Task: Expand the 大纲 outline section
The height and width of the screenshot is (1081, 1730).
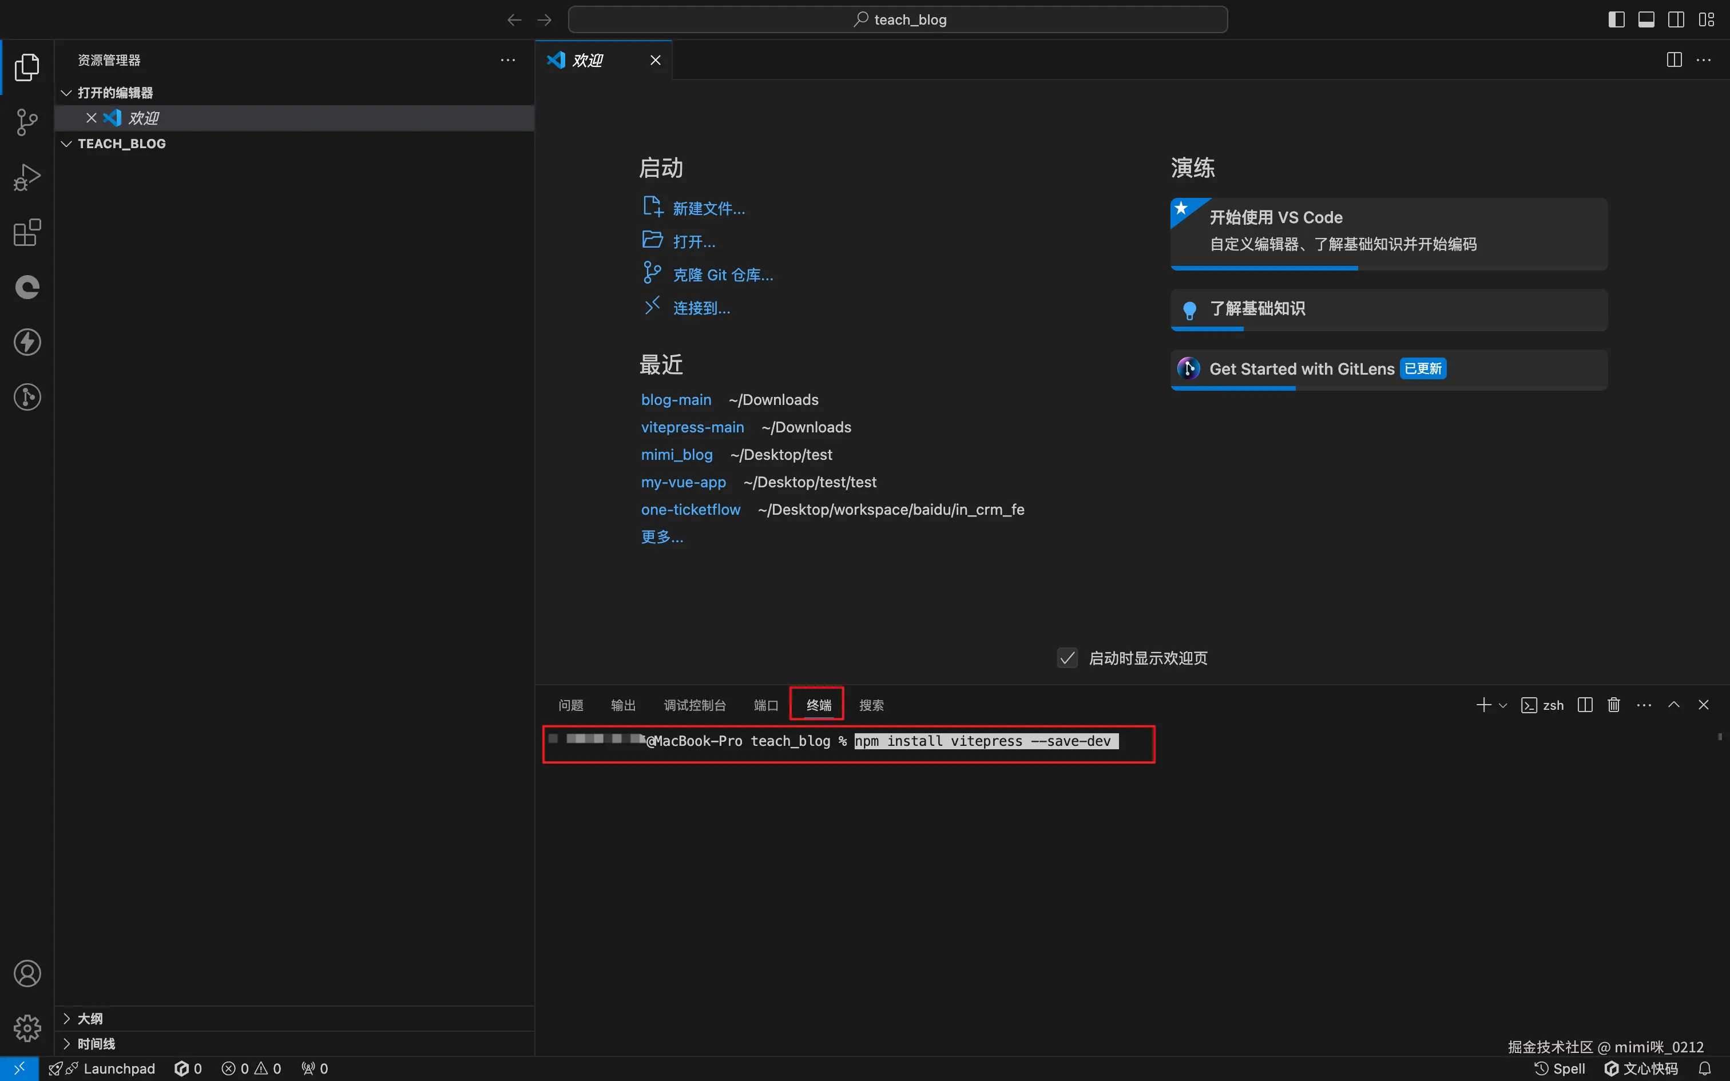Action: point(90,1018)
